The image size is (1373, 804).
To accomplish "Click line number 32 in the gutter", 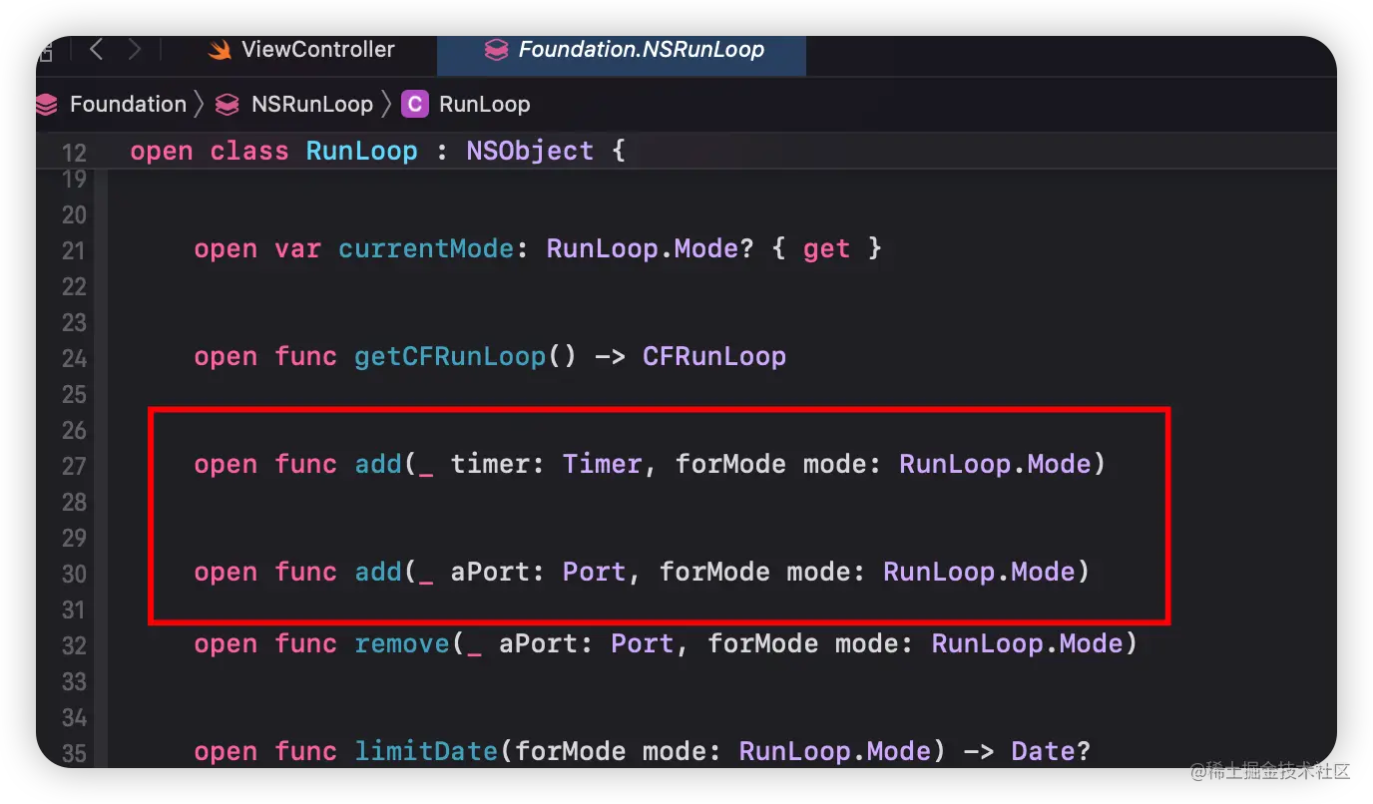I will click(74, 645).
